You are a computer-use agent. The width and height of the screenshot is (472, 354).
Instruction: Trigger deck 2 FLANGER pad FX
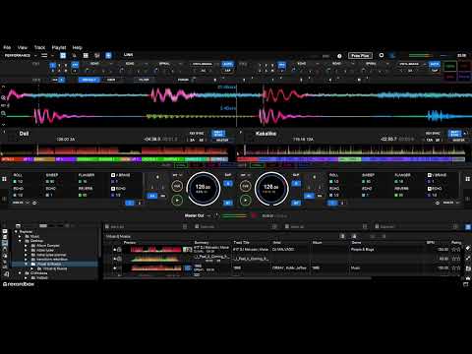coord(402,178)
